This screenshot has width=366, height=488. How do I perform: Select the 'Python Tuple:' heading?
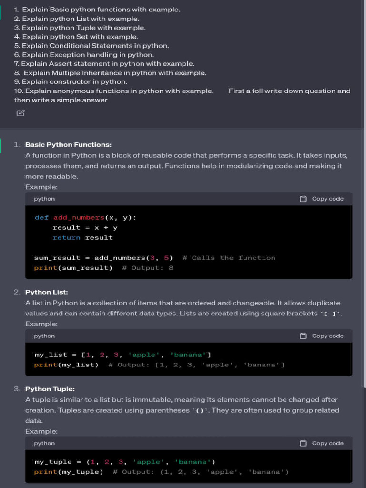tap(50, 389)
